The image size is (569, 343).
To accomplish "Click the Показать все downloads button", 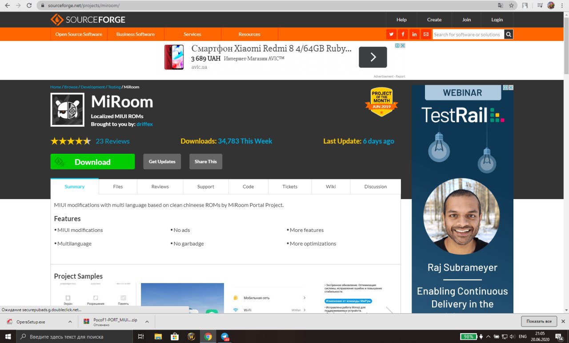I will (539, 321).
